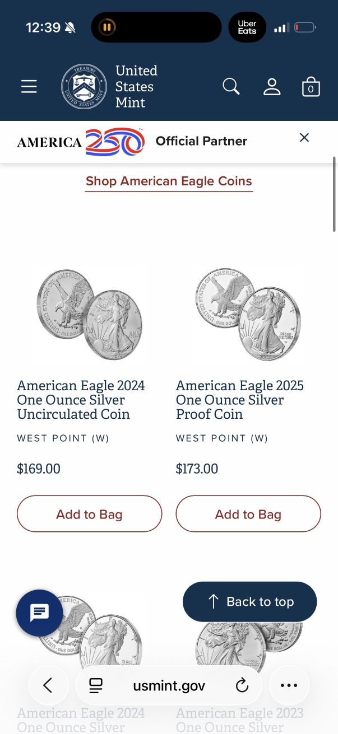The image size is (338, 734).
Task: Open the site search magnifier
Action: pyautogui.click(x=231, y=87)
